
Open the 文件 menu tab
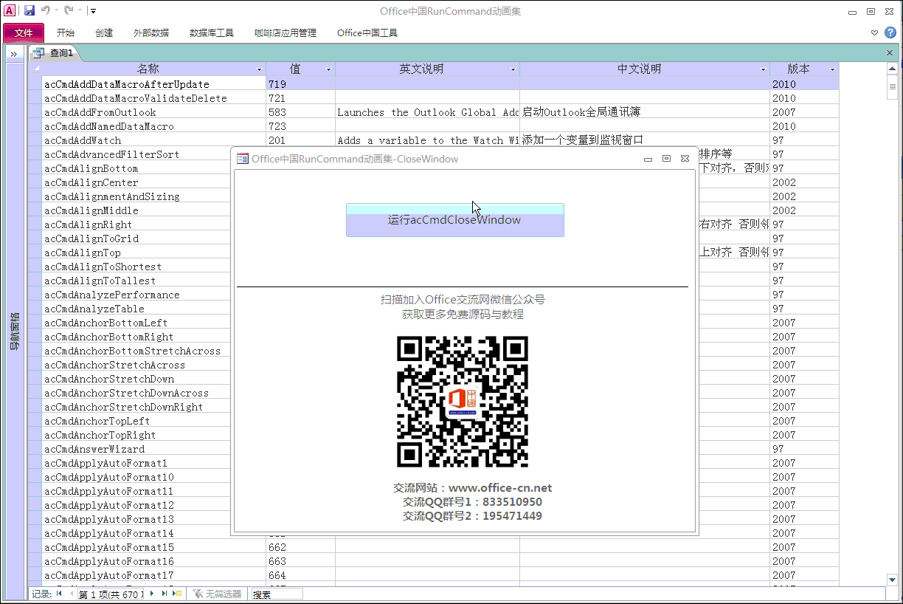[24, 32]
